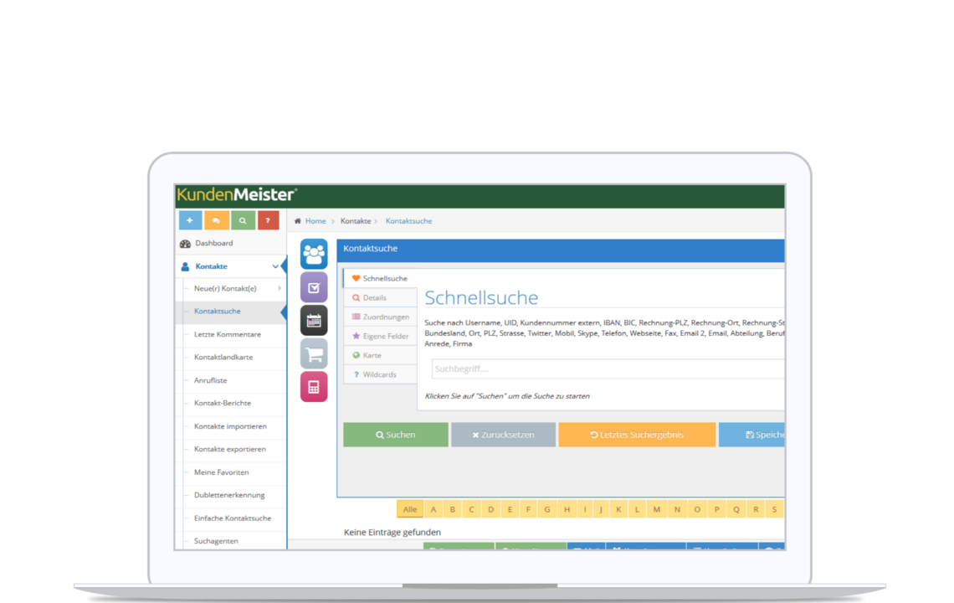
Task: Filter contacts by letter R
Action: [756, 509]
